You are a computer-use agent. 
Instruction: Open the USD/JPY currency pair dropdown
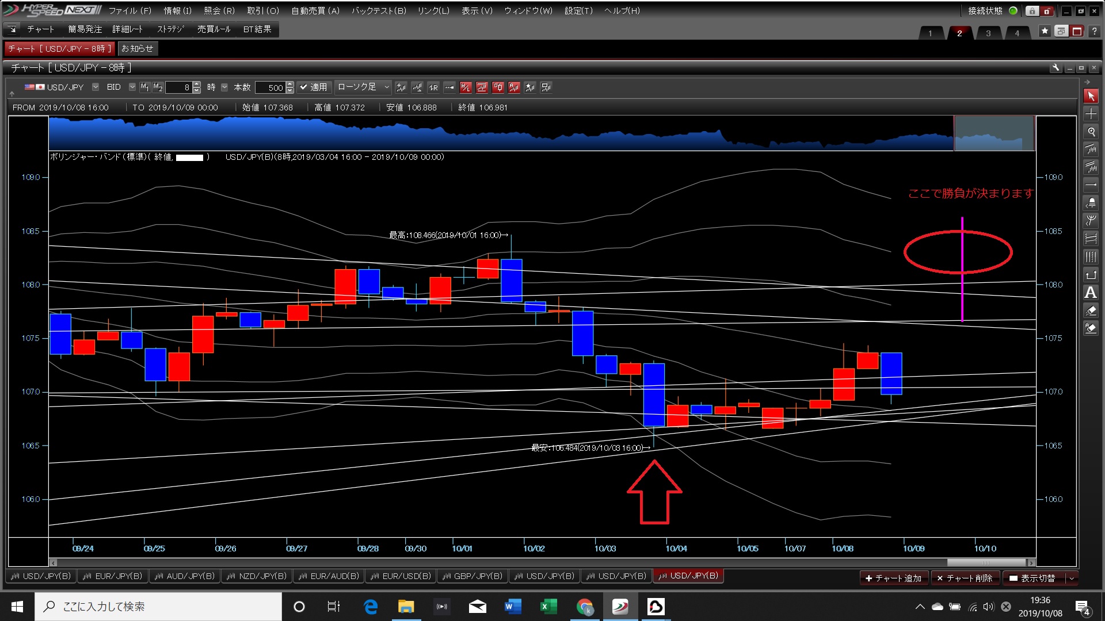96,87
